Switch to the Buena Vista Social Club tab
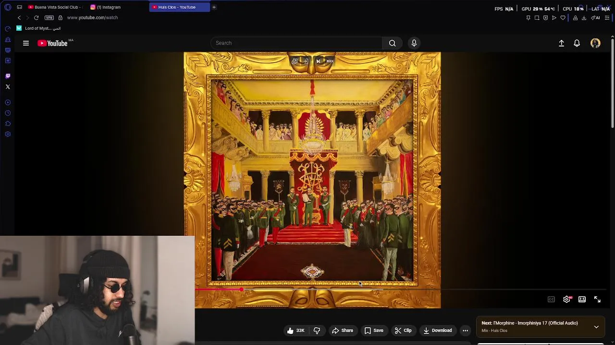615x345 pixels. (56, 7)
